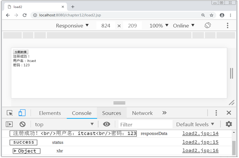The height and width of the screenshot is (158, 239).
Task: Switch to Elements tab
Action: [x=50, y=113]
